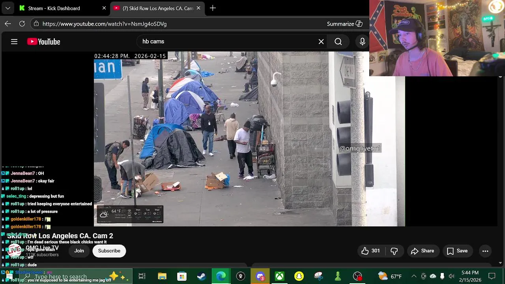The height and width of the screenshot is (284, 505).
Task: Open the Discord taskbar icon with badge
Action: (260, 276)
